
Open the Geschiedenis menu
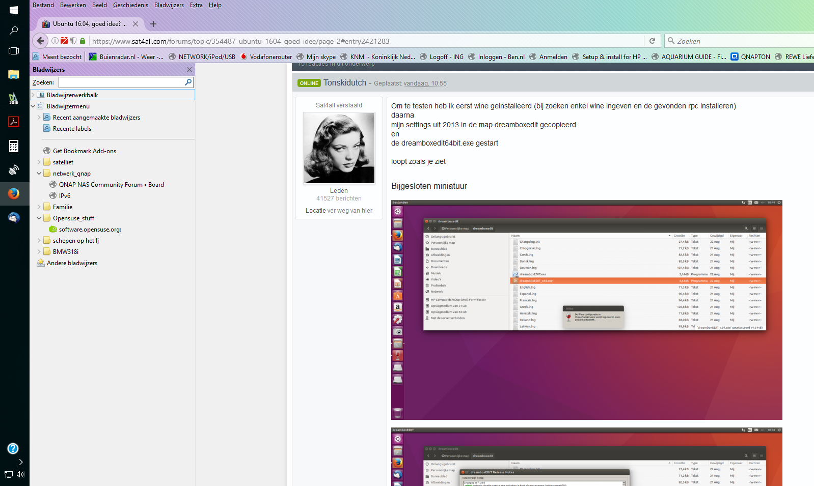(x=130, y=5)
